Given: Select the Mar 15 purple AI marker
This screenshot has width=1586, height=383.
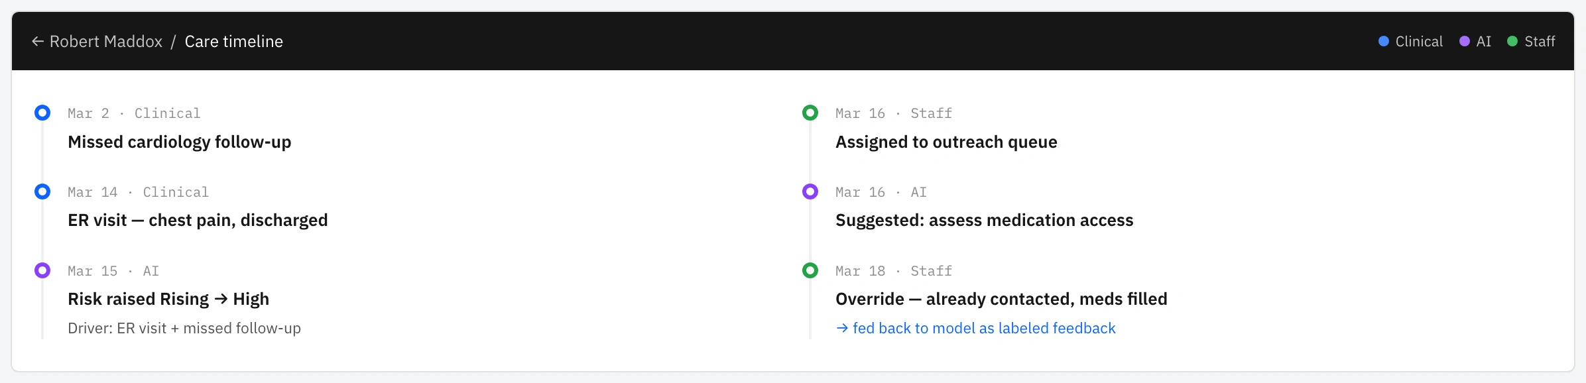Looking at the screenshot, I should click(42, 270).
